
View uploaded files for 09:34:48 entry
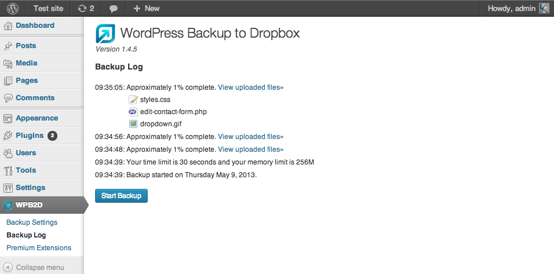pos(250,149)
